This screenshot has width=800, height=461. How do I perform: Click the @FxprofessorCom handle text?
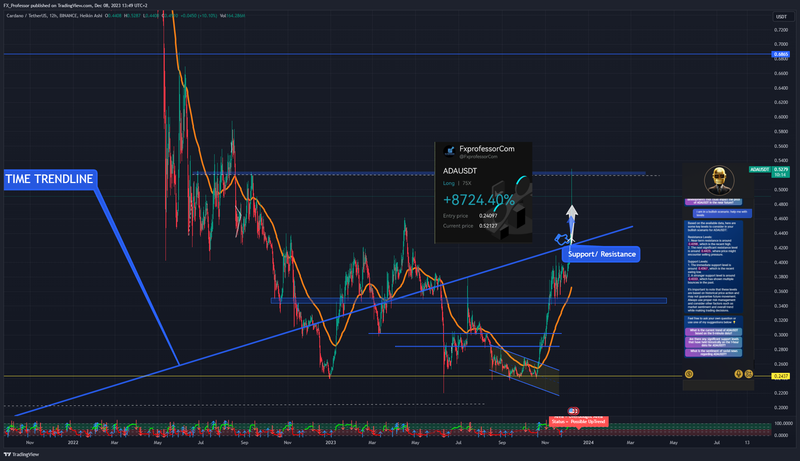pos(478,157)
